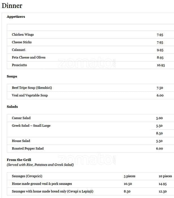The image size is (174, 198).
Task: Click the Calamari price 9.95
Action: (x=160, y=50)
